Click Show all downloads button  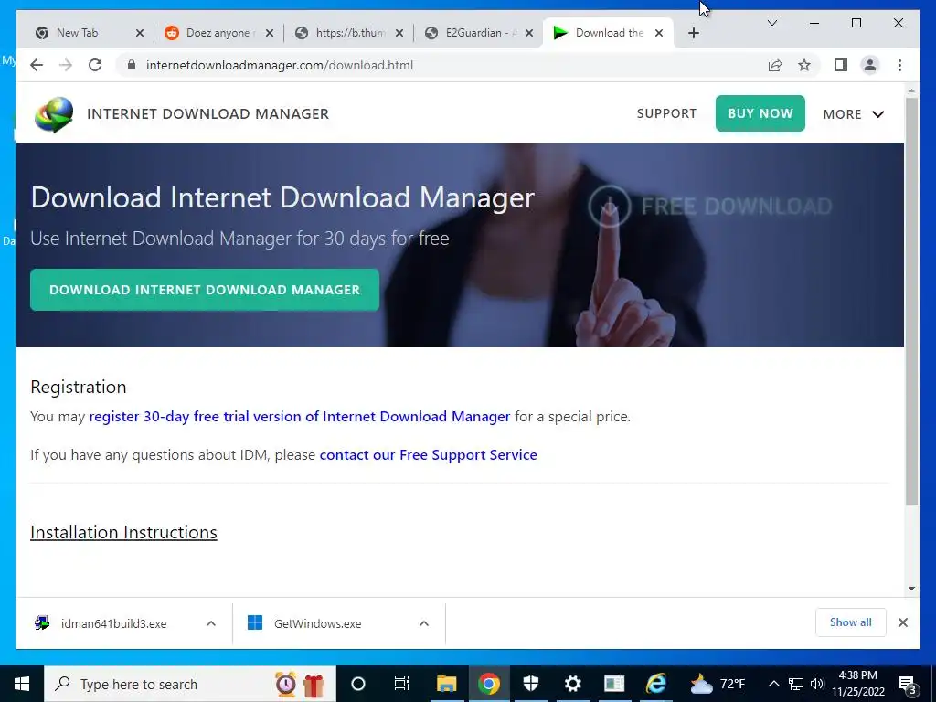tap(850, 622)
